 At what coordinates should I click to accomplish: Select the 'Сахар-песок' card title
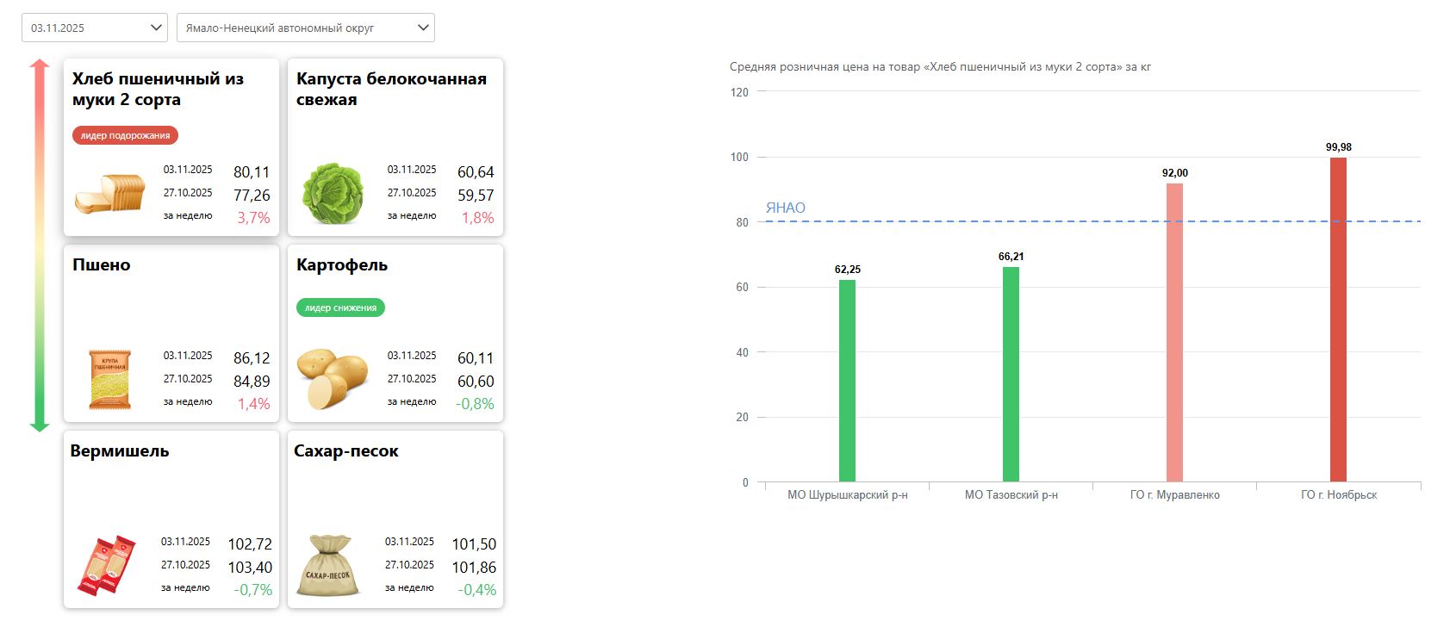[x=345, y=451]
